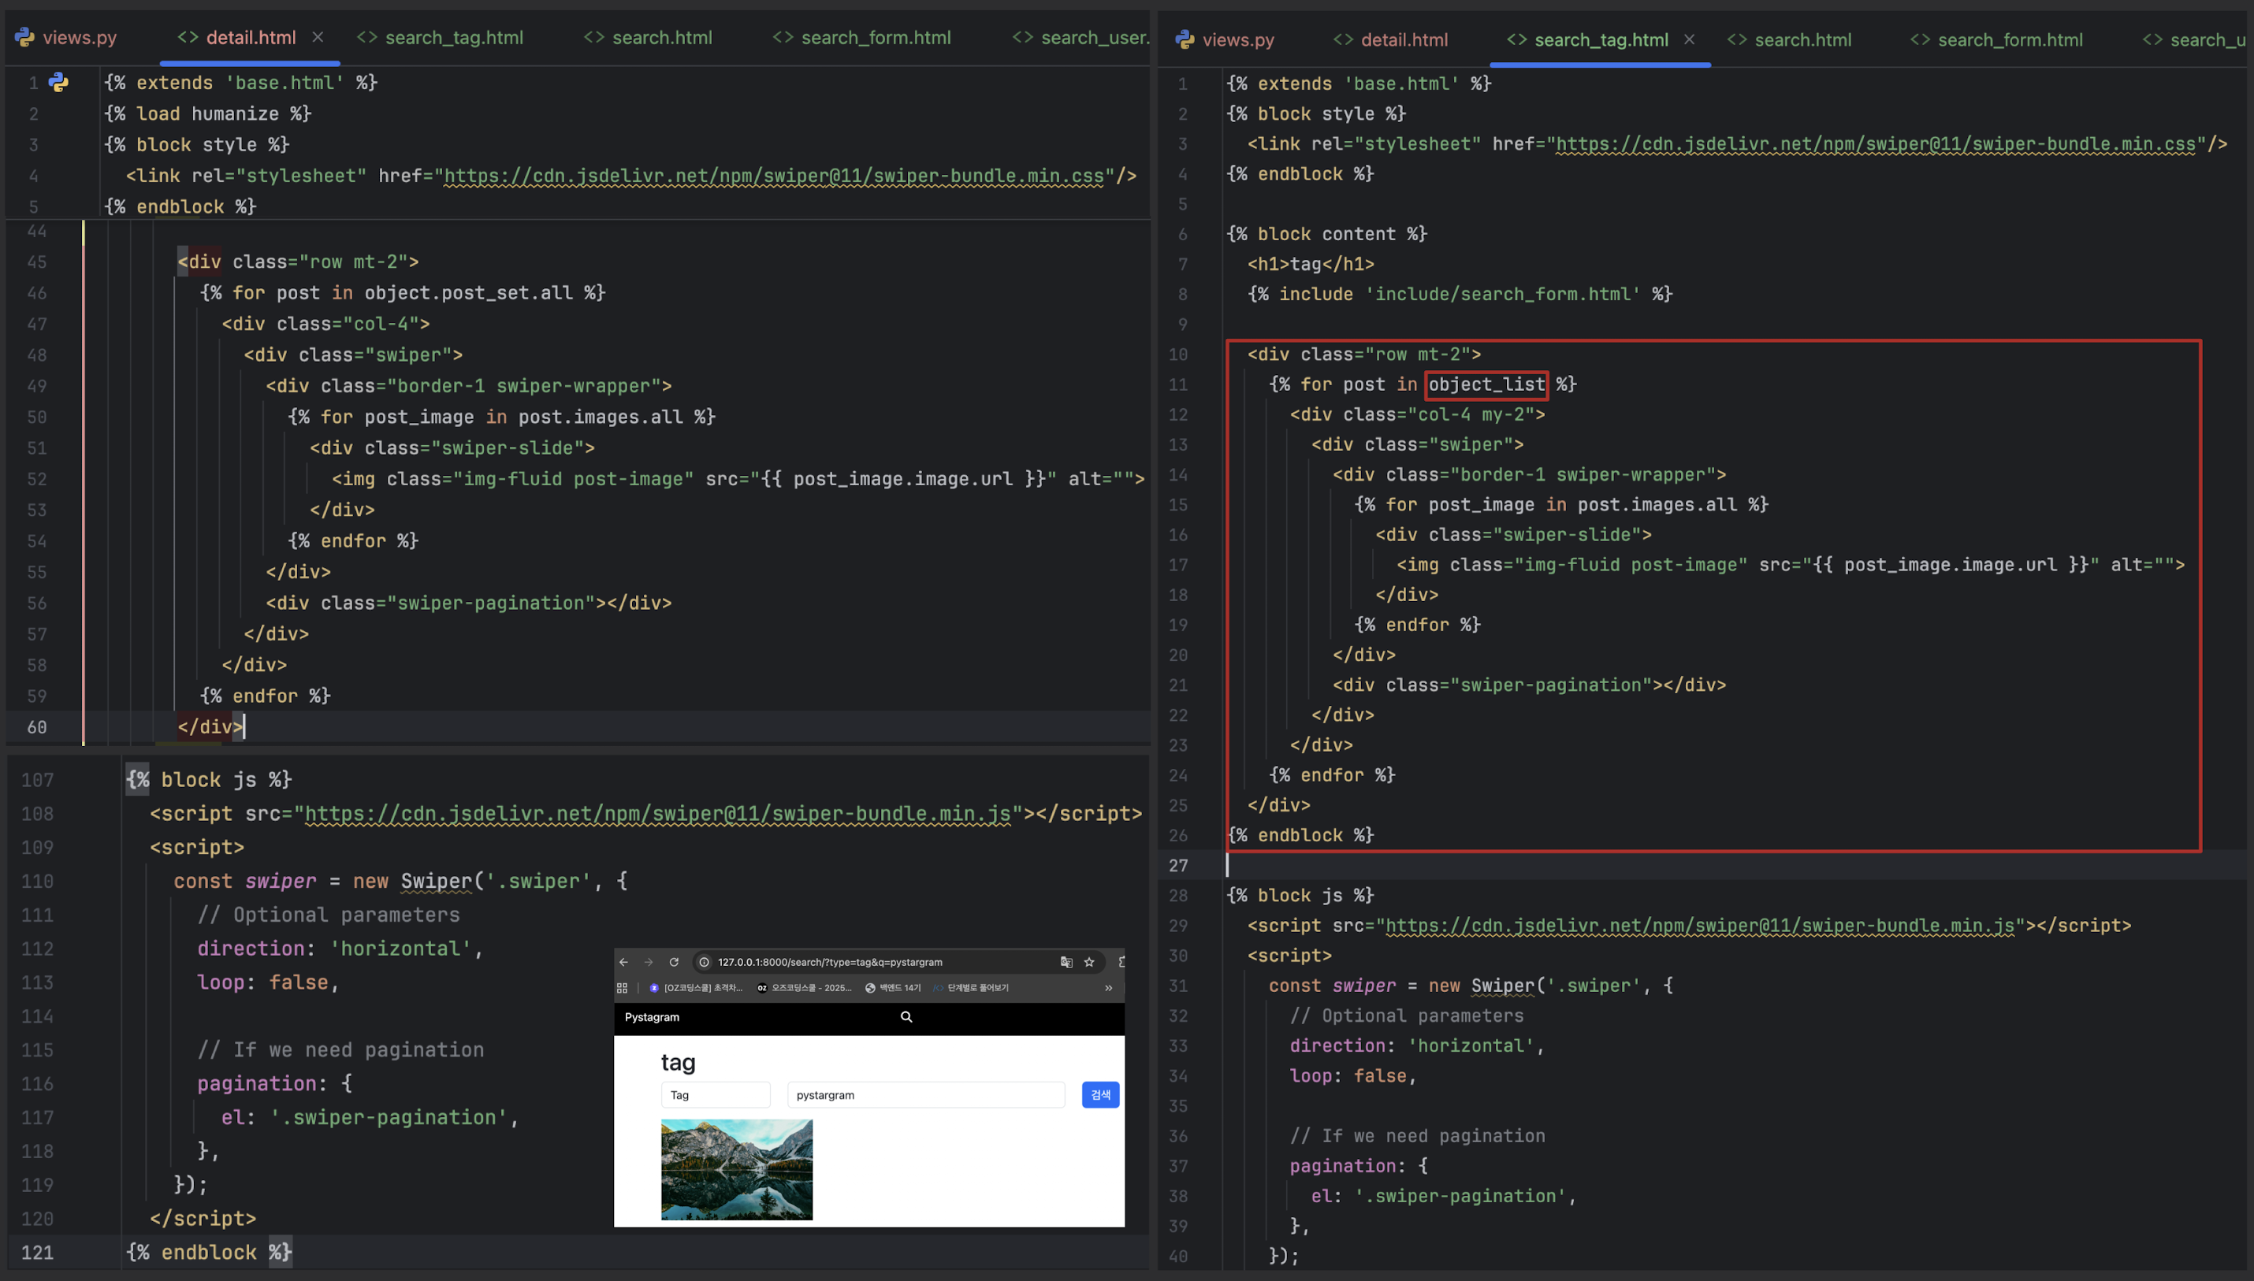The height and width of the screenshot is (1281, 2254).
Task: Click the browser reload icon
Action: (x=674, y=962)
